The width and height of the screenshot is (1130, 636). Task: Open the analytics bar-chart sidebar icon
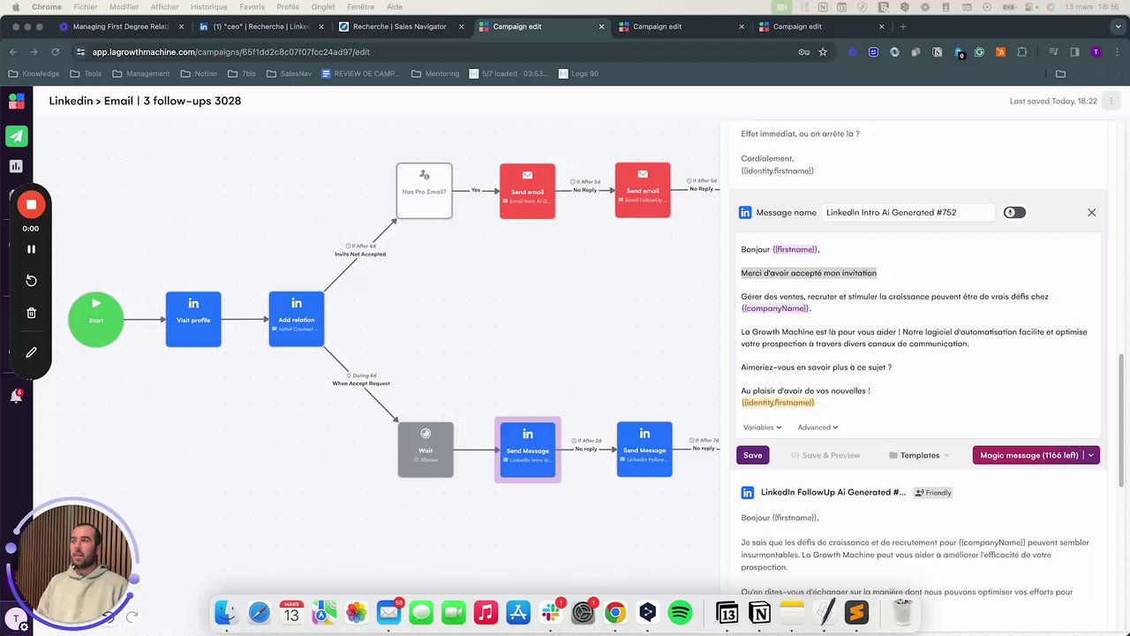(16, 166)
